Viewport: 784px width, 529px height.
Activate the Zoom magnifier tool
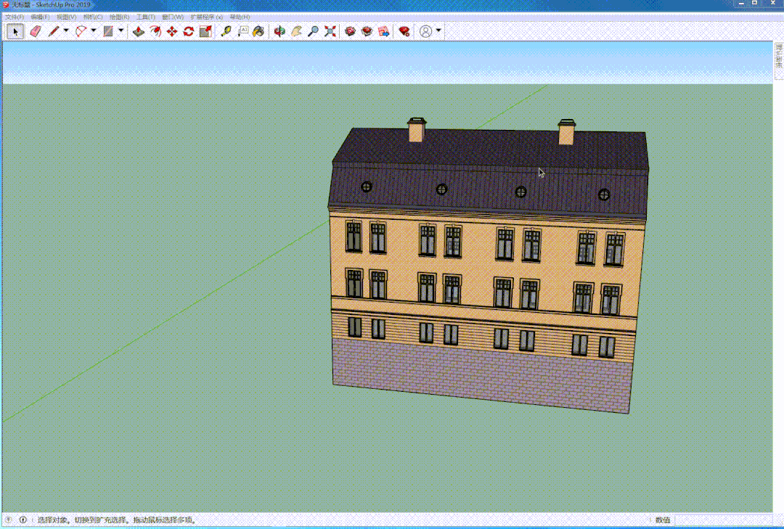(x=313, y=31)
